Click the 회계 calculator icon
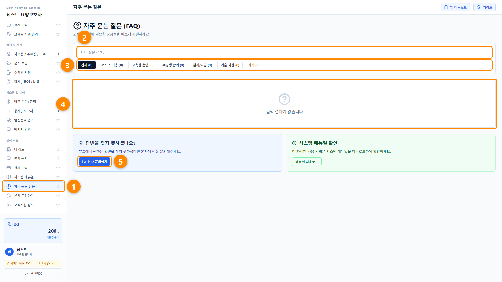Screen dimensions: 502x282 [x=9, y=82]
